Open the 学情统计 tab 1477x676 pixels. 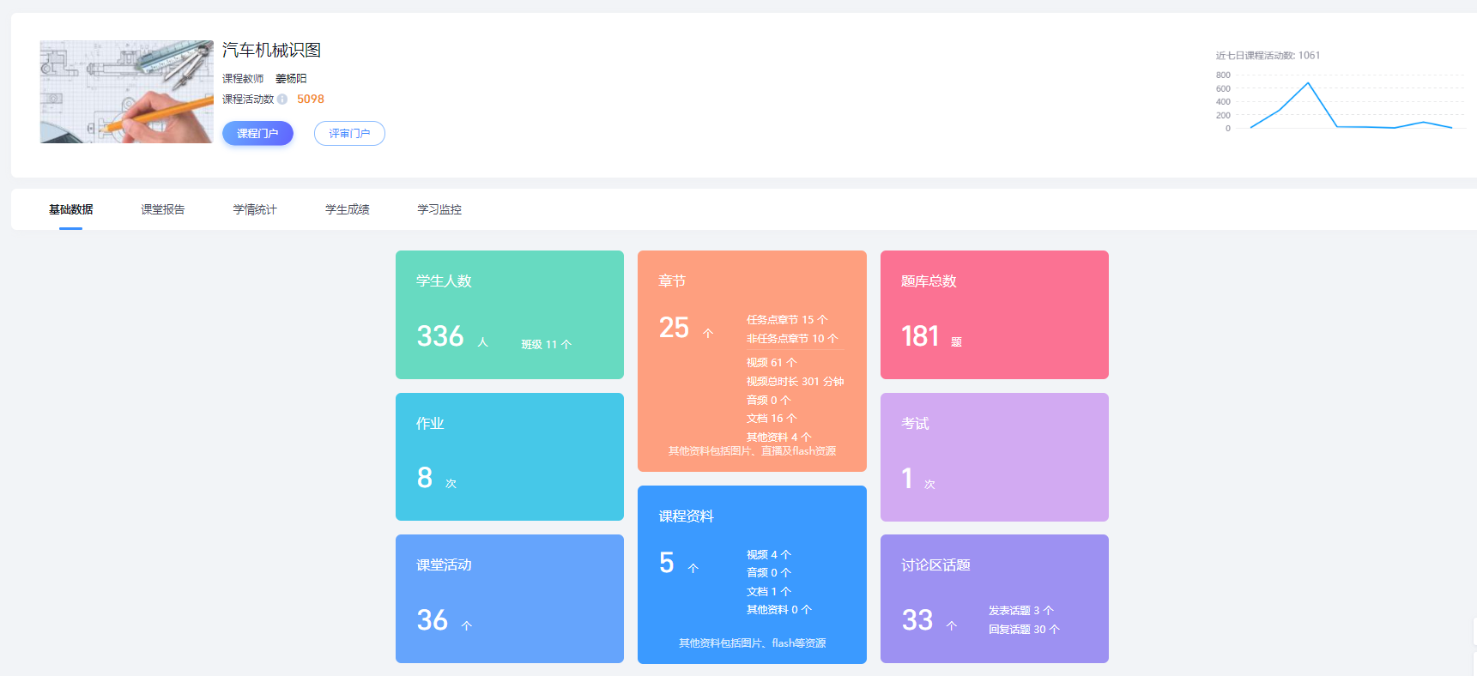[255, 209]
